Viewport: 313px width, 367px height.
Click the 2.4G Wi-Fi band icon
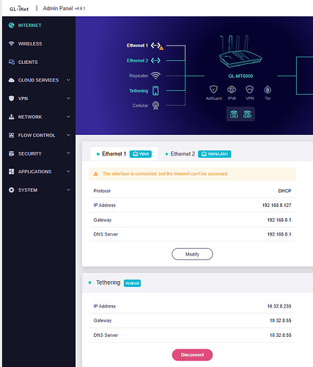pos(247,115)
